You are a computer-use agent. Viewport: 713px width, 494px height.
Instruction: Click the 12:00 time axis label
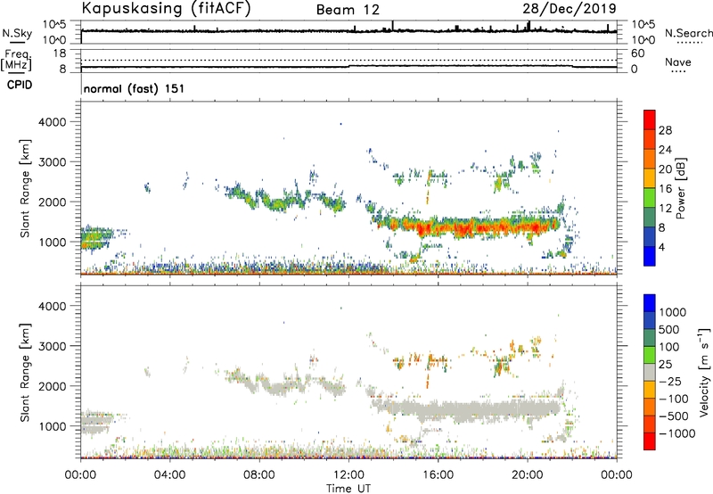[348, 475]
